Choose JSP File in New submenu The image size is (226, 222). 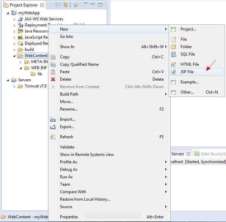coord(197,72)
